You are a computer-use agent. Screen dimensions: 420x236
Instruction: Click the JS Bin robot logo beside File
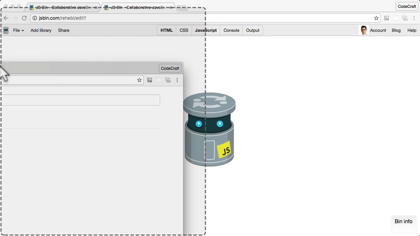tap(6, 30)
